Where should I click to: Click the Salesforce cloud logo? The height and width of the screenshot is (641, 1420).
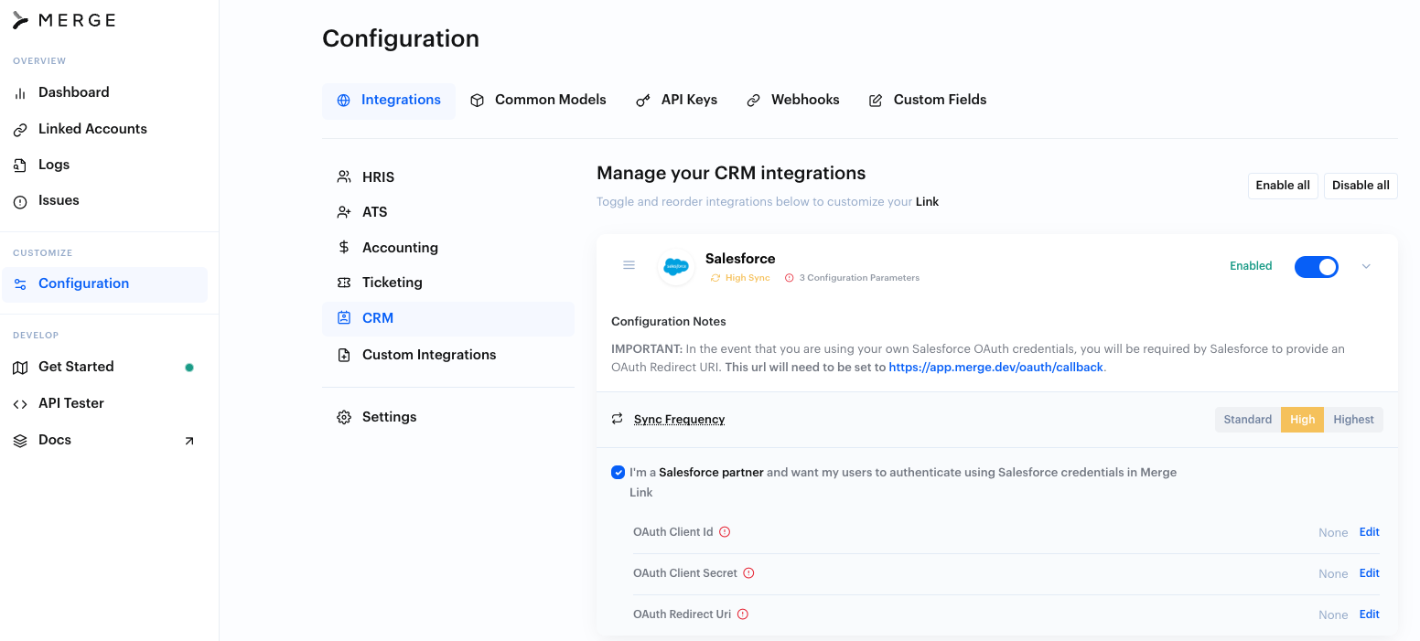coord(675,266)
